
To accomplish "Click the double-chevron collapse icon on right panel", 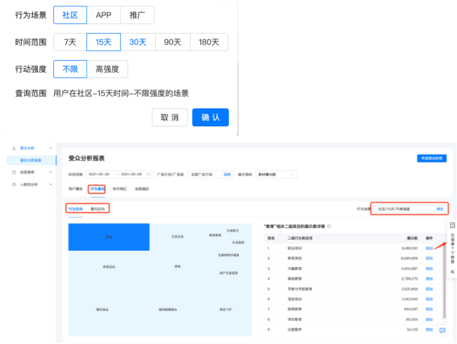I will click(x=453, y=271).
